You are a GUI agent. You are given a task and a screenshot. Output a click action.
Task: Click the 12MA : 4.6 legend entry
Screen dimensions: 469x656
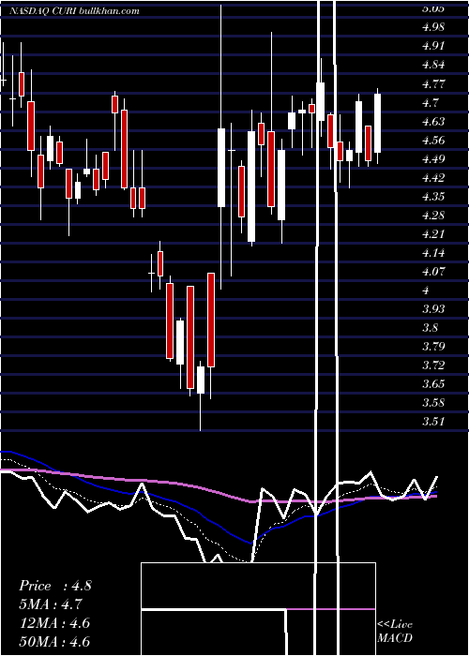(x=54, y=623)
